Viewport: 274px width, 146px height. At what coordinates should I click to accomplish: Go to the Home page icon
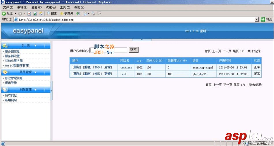point(41,14)
